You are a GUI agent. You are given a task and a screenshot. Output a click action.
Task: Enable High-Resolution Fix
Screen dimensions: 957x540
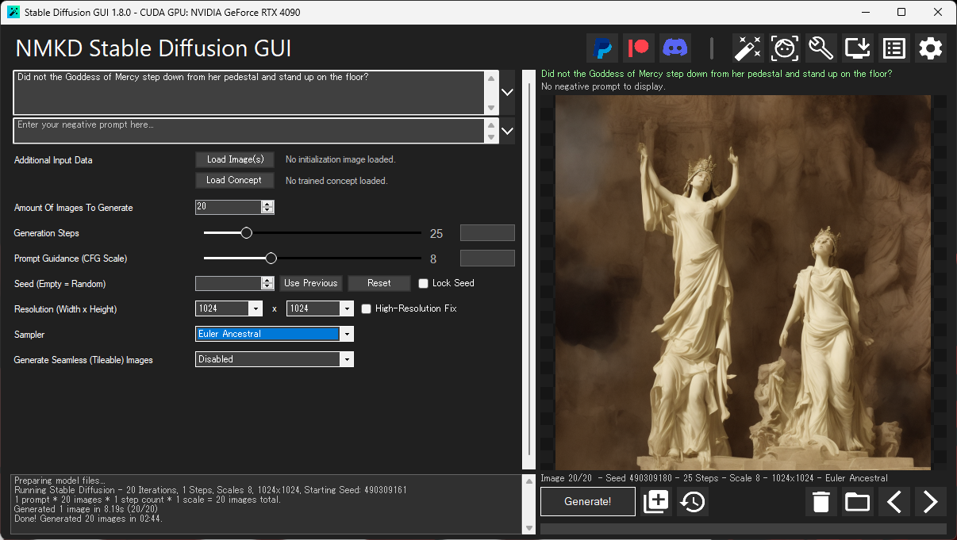point(366,308)
